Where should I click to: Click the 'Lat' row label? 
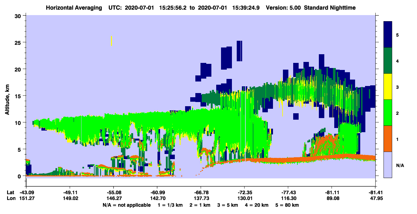10,193
